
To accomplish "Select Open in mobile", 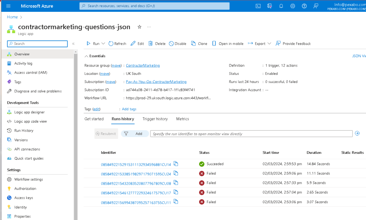I will [x=228, y=44].
